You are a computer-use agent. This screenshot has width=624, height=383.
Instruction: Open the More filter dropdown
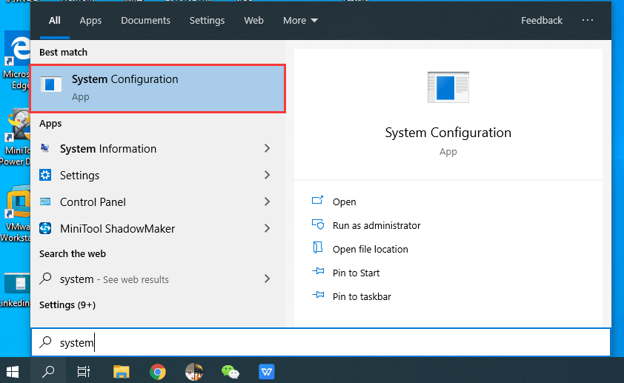[300, 21]
